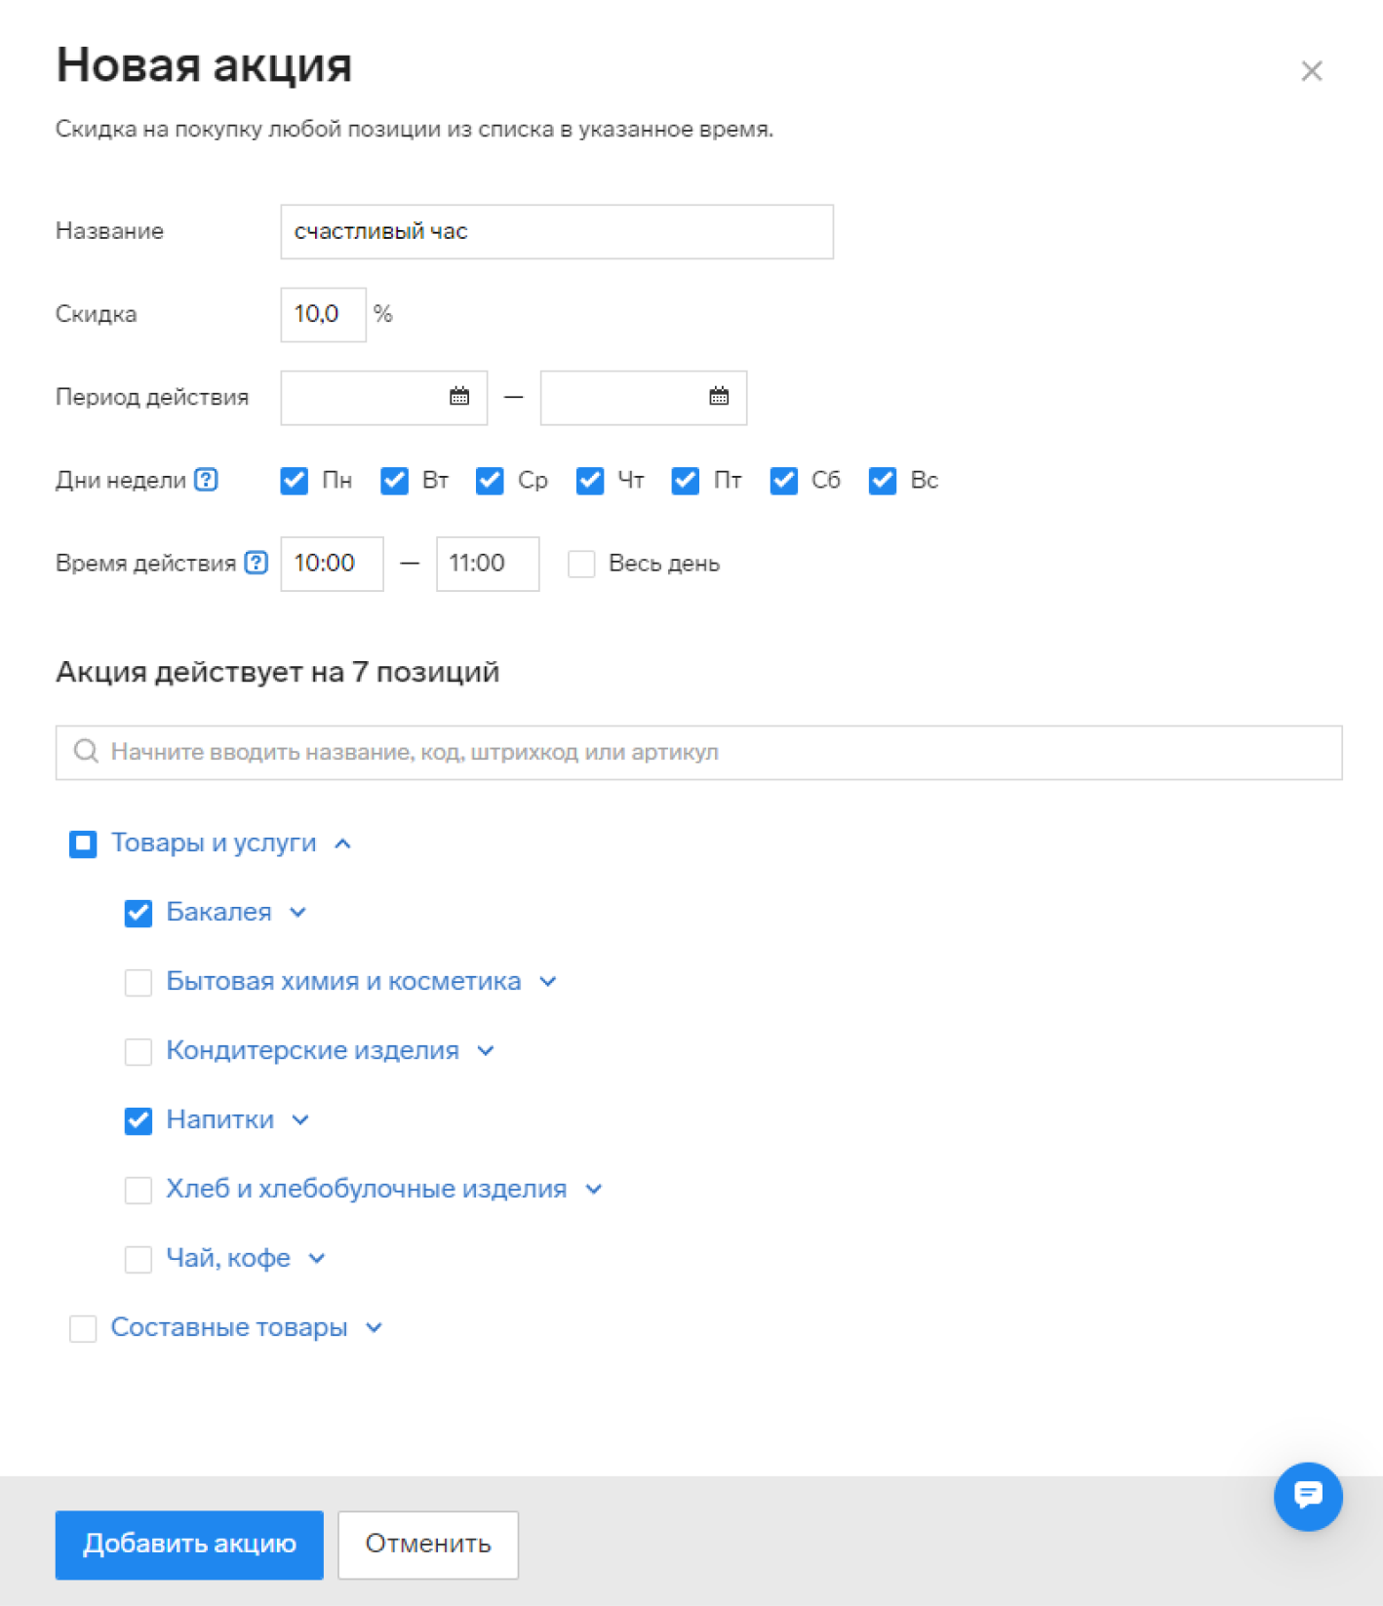Open the chat support bubble

[1308, 1496]
